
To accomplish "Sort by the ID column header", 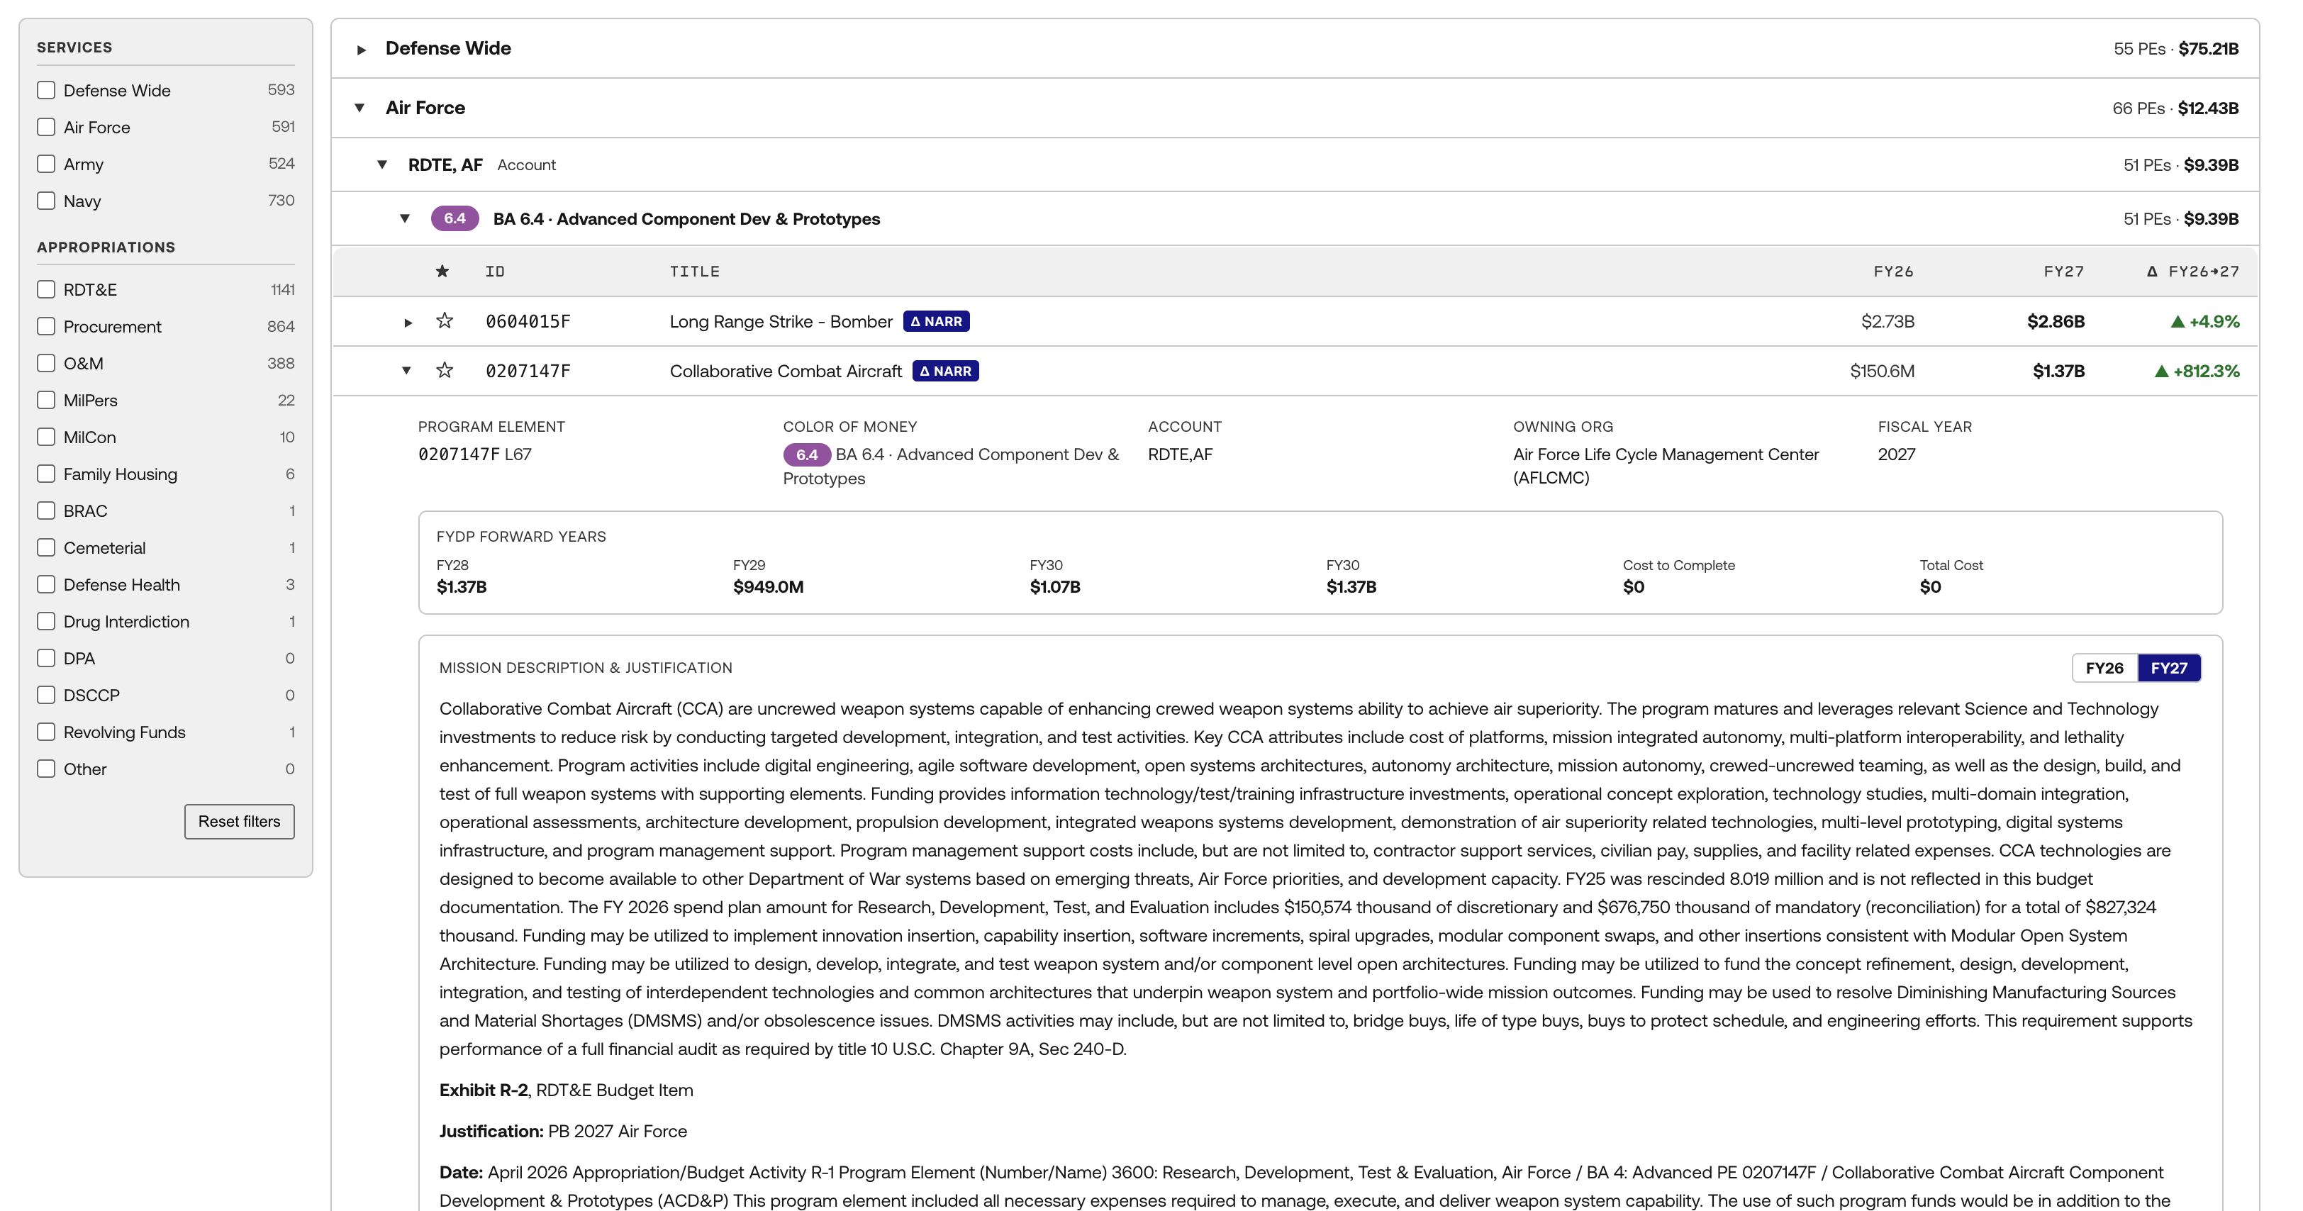I will [496, 271].
